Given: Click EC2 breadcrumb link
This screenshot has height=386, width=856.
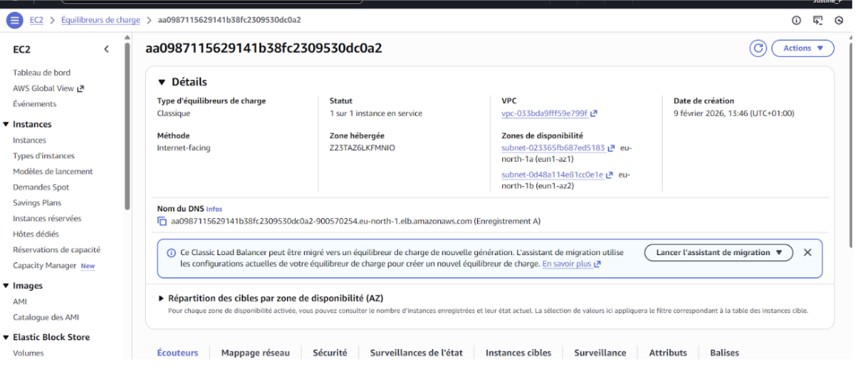Looking at the screenshot, I should 36,20.
